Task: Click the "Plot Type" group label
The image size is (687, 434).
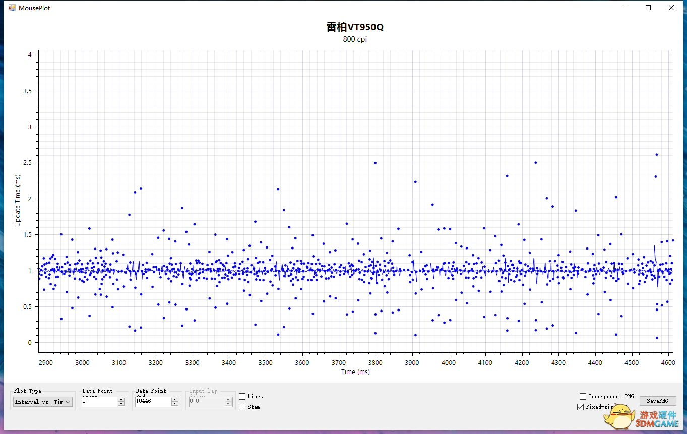Action: 28,391
